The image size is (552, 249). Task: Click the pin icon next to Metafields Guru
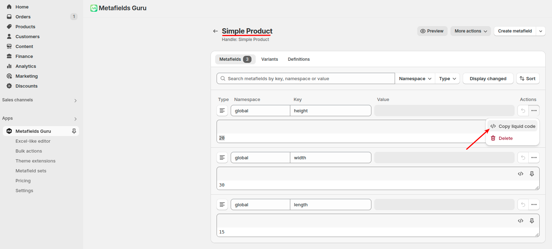coord(74,131)
